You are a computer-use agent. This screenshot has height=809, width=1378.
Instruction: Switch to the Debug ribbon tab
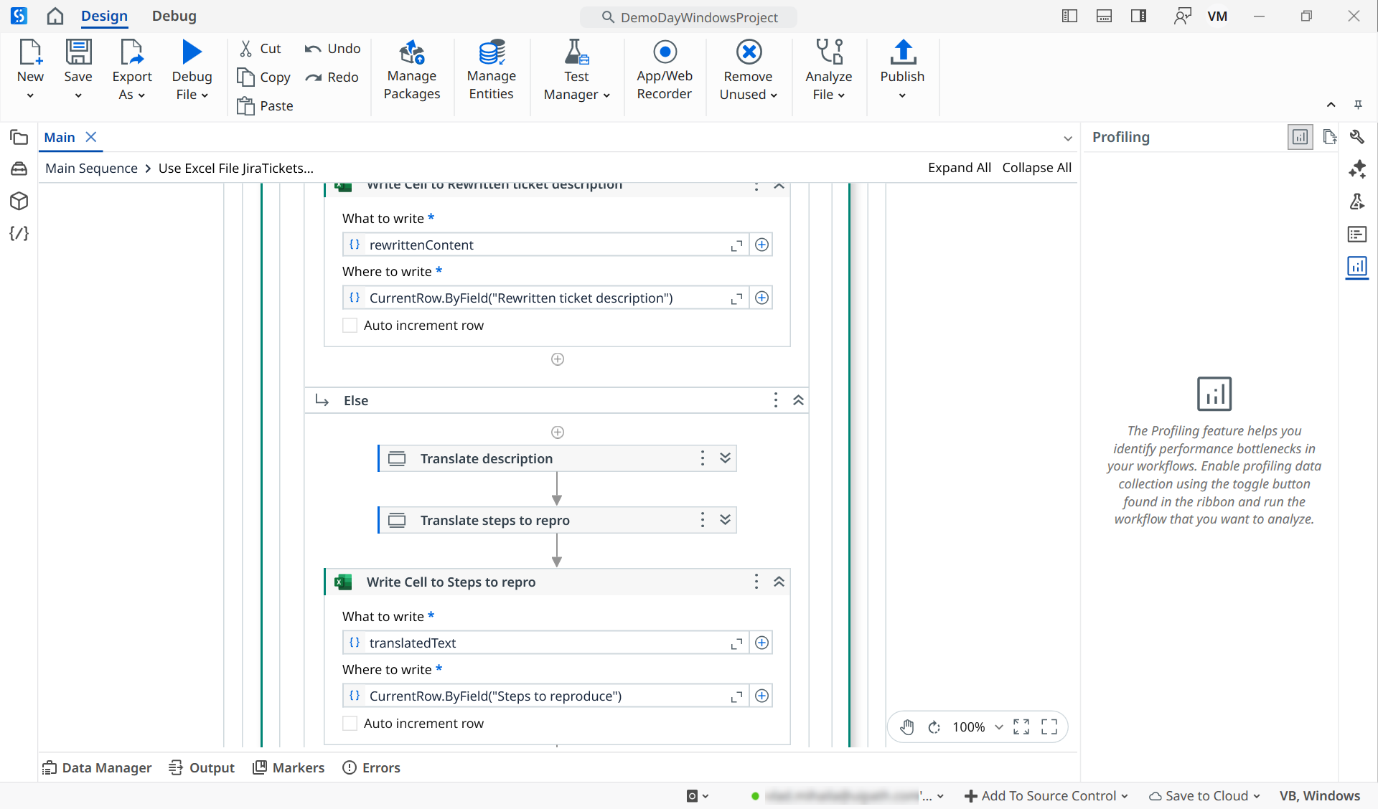coord(174,16)
